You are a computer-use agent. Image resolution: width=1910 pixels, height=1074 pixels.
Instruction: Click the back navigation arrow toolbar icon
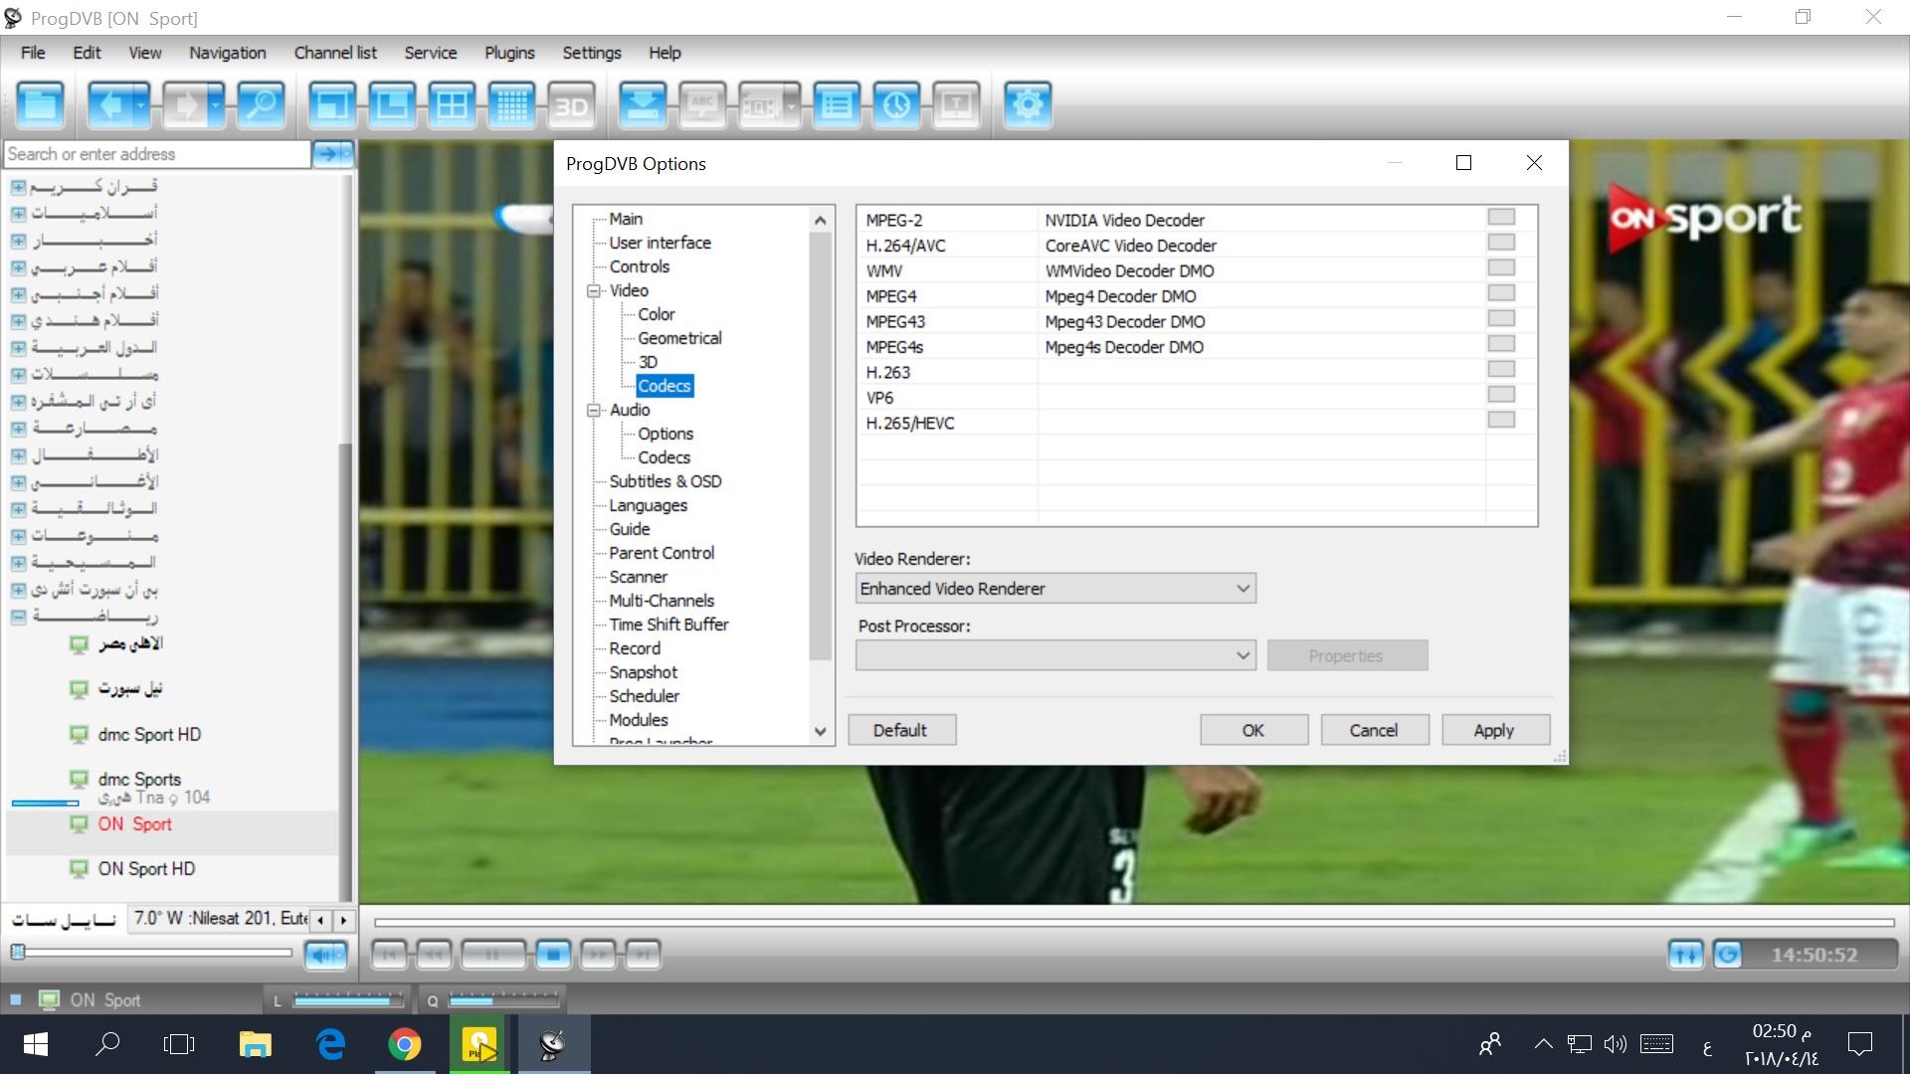pyautogui.click(x=110, y=104)
